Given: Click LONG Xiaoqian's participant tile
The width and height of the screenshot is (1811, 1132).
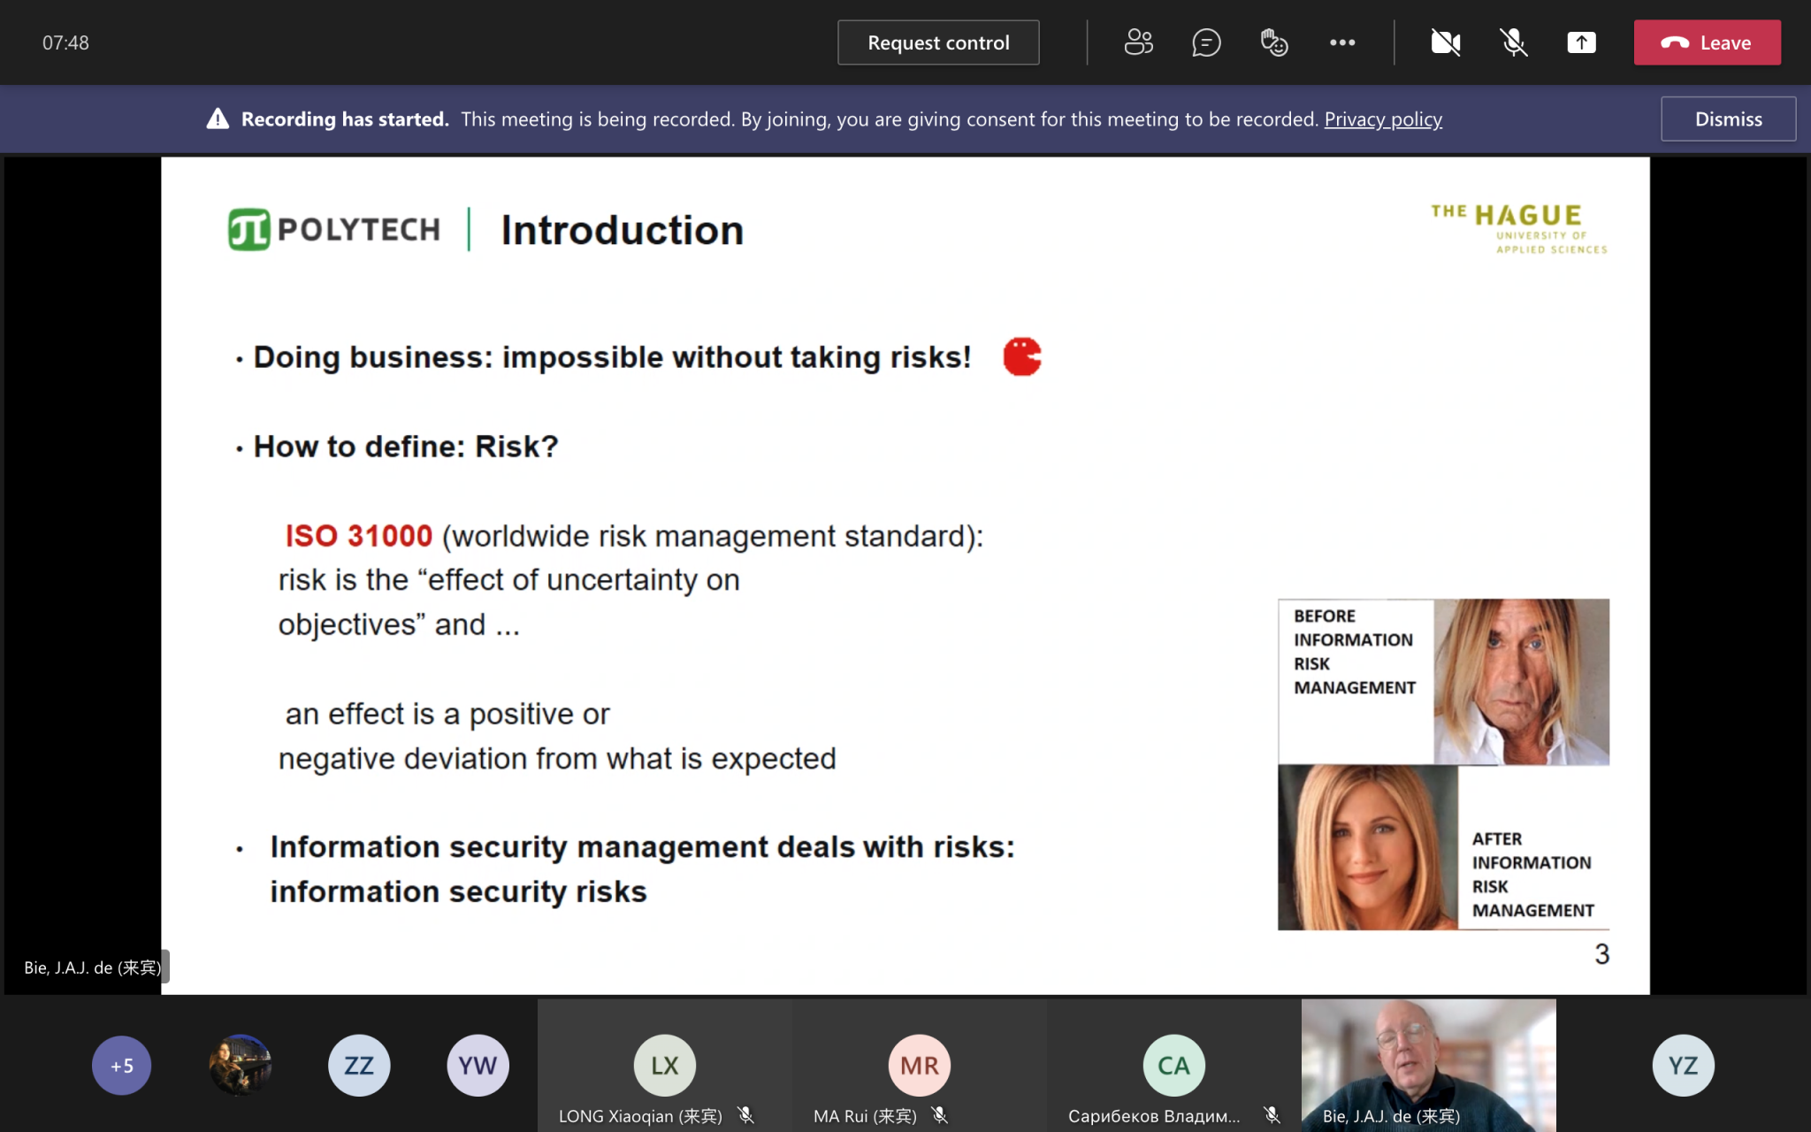Looking at the screenshot, I should click(664, 1066).
